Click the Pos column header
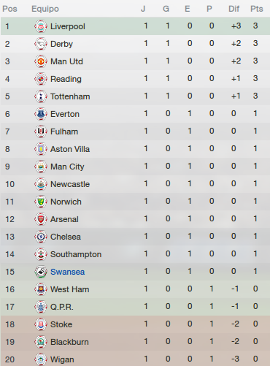 9,9
